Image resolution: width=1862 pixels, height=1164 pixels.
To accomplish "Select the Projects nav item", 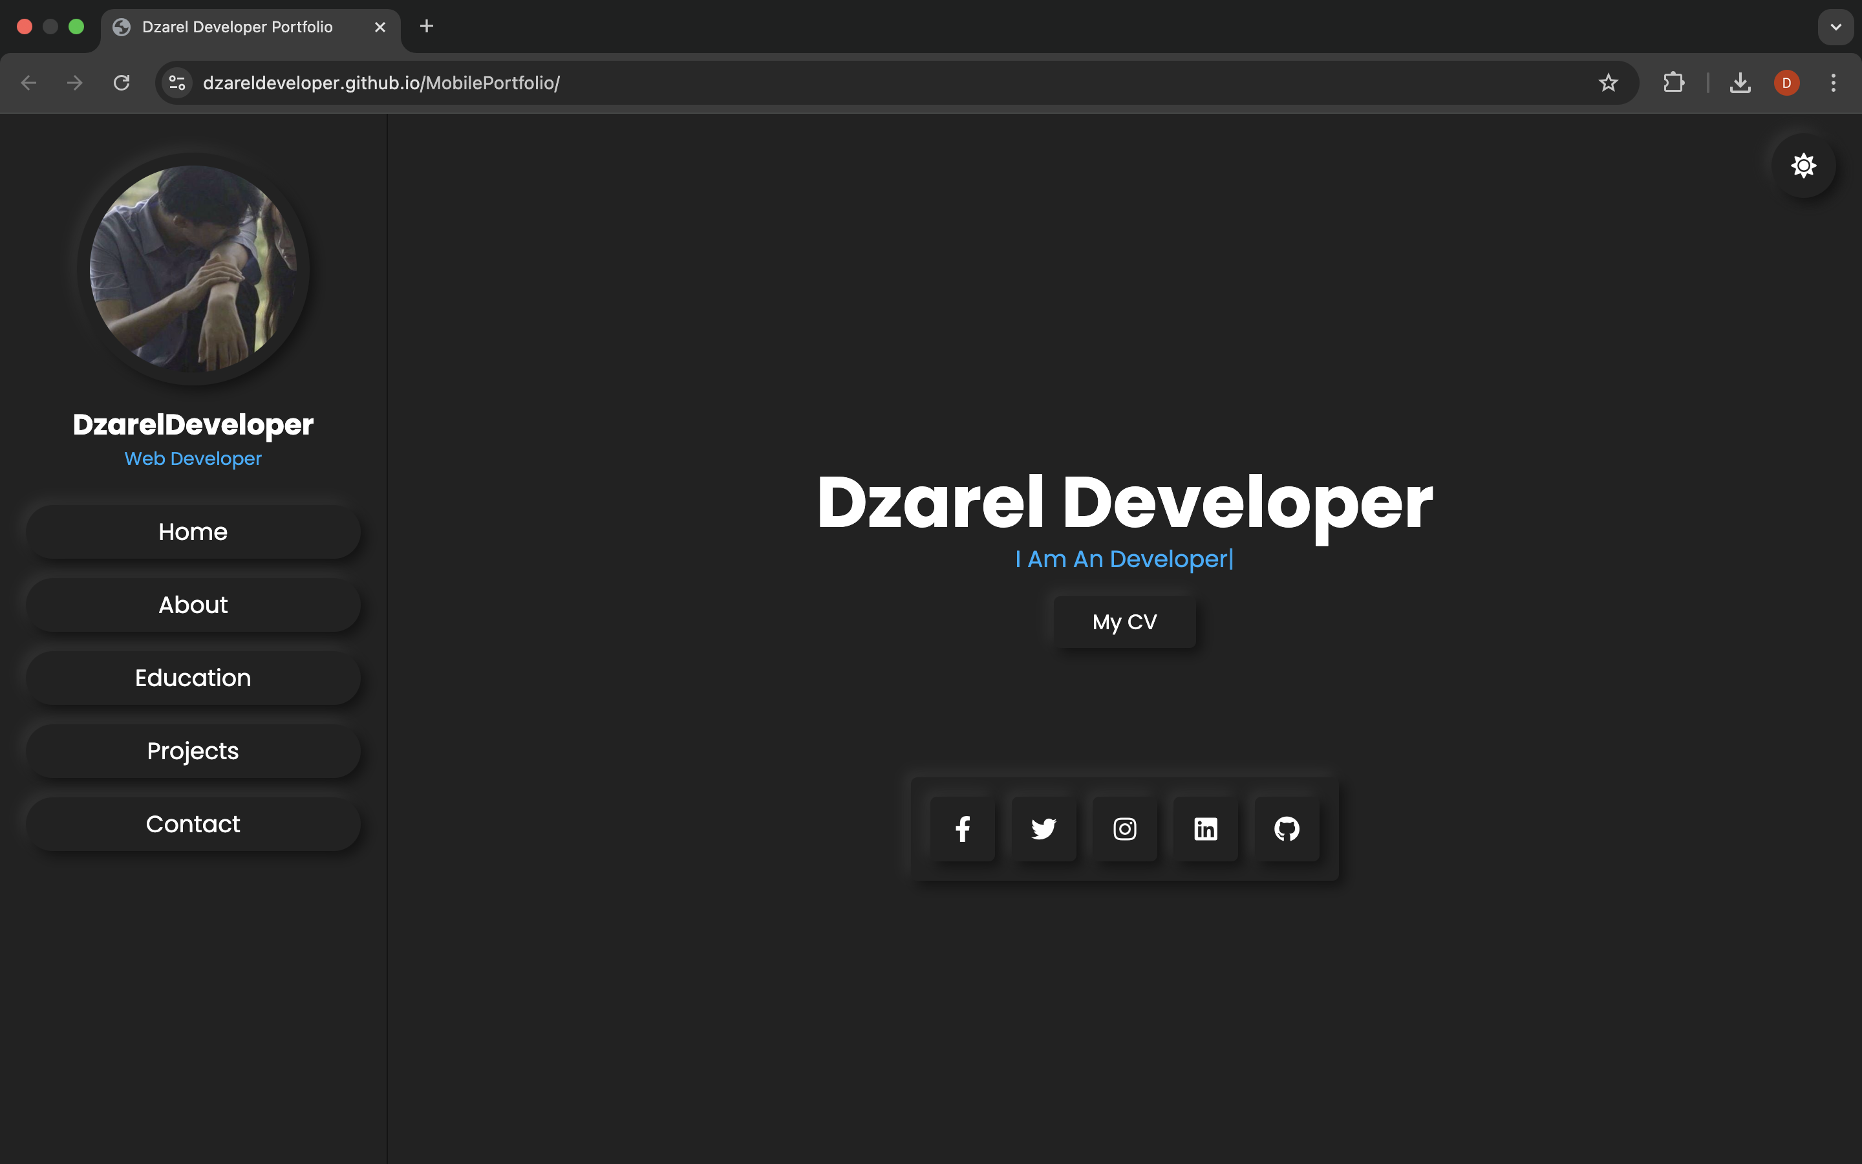I will tap(193, 751).
